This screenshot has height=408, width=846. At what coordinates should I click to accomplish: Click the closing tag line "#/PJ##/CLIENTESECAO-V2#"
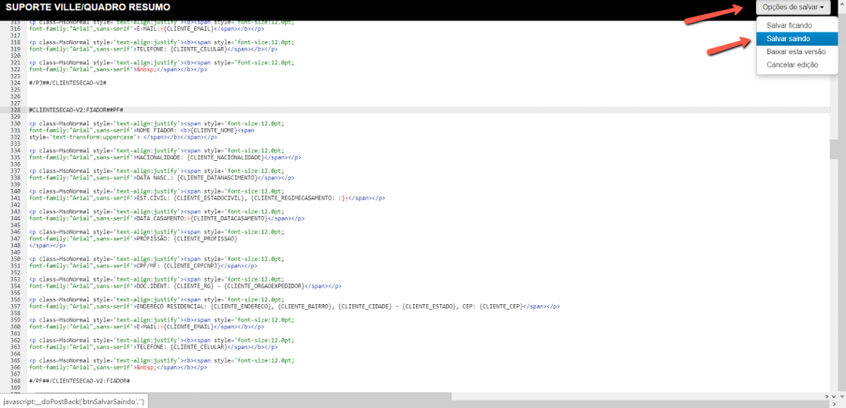tap(67, 82)
